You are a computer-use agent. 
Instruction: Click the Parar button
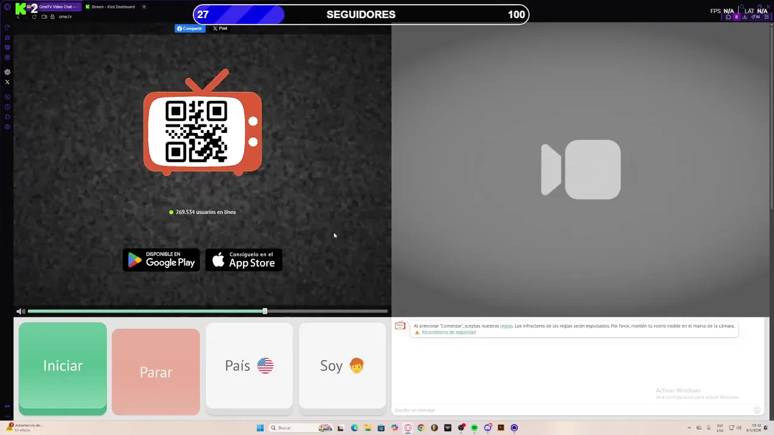pos(155,372)
